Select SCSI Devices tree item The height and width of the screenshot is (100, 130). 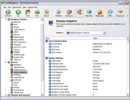(19, 90)
